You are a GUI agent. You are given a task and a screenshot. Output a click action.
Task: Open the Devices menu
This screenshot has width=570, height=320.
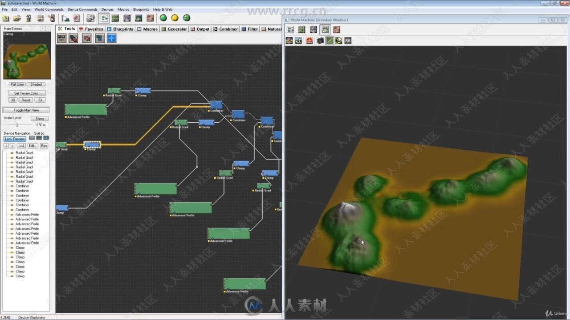[107, 9]
